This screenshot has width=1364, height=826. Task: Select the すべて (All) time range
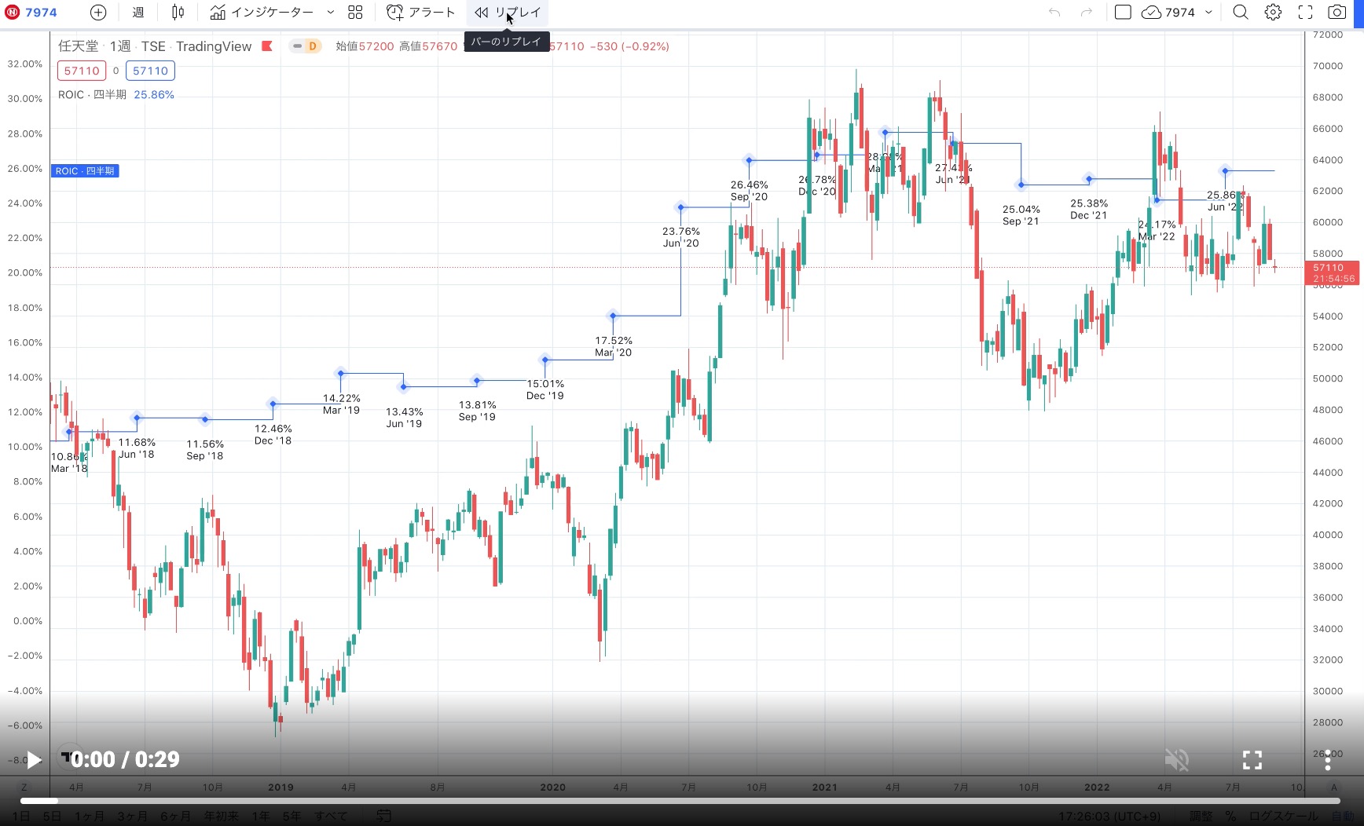pyautogui.click(x=330, y=817)
